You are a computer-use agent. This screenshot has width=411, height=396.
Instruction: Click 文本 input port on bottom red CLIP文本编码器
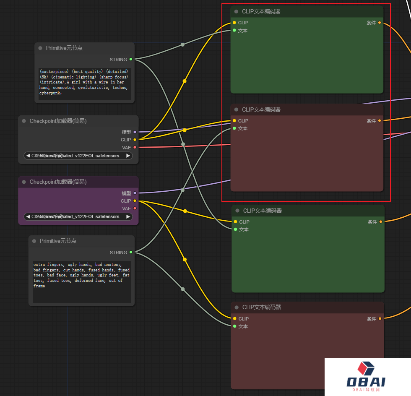pyautogui.click(x=235, y=326)
